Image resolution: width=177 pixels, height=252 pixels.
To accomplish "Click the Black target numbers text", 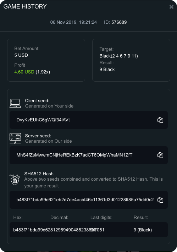I will click(x=119, y=56).
